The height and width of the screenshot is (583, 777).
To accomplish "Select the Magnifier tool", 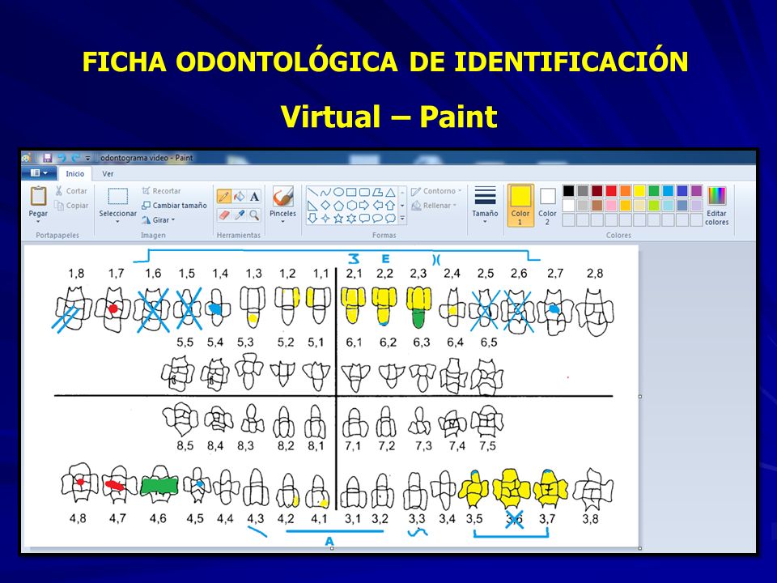I will [254, 215].
